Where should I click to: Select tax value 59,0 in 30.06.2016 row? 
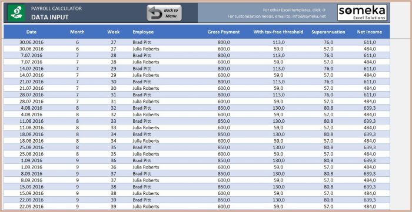[x=278, y=49]
